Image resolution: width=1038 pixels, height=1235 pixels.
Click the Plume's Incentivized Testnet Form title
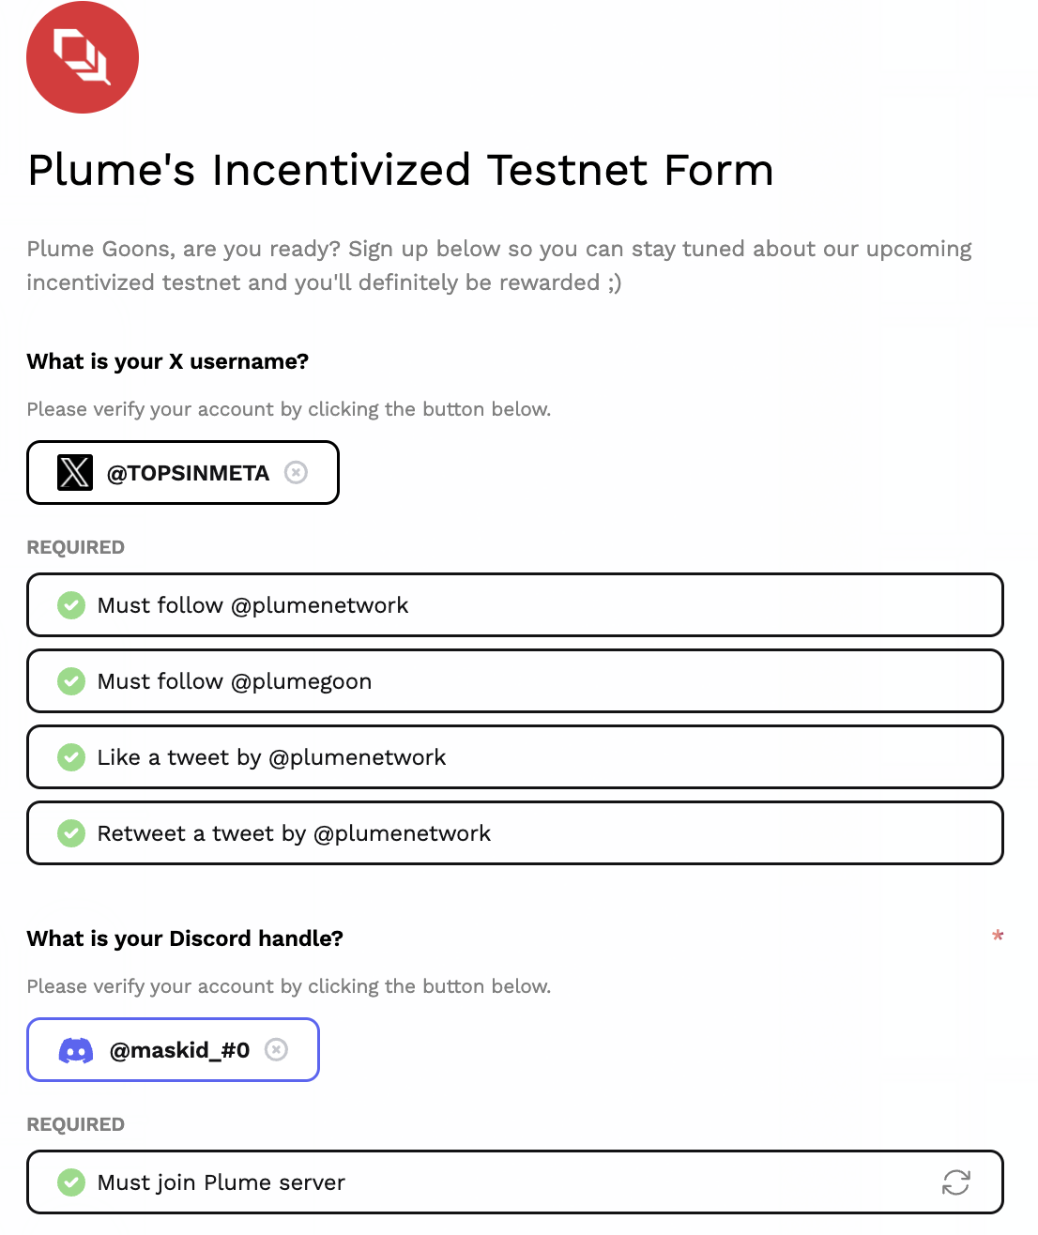401,170
